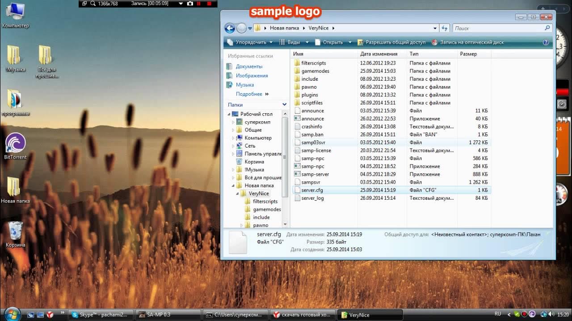The width and height of the screenshot is (572, 321).
Task: Sort by Дата изменения column header
Action: [382, 54]
